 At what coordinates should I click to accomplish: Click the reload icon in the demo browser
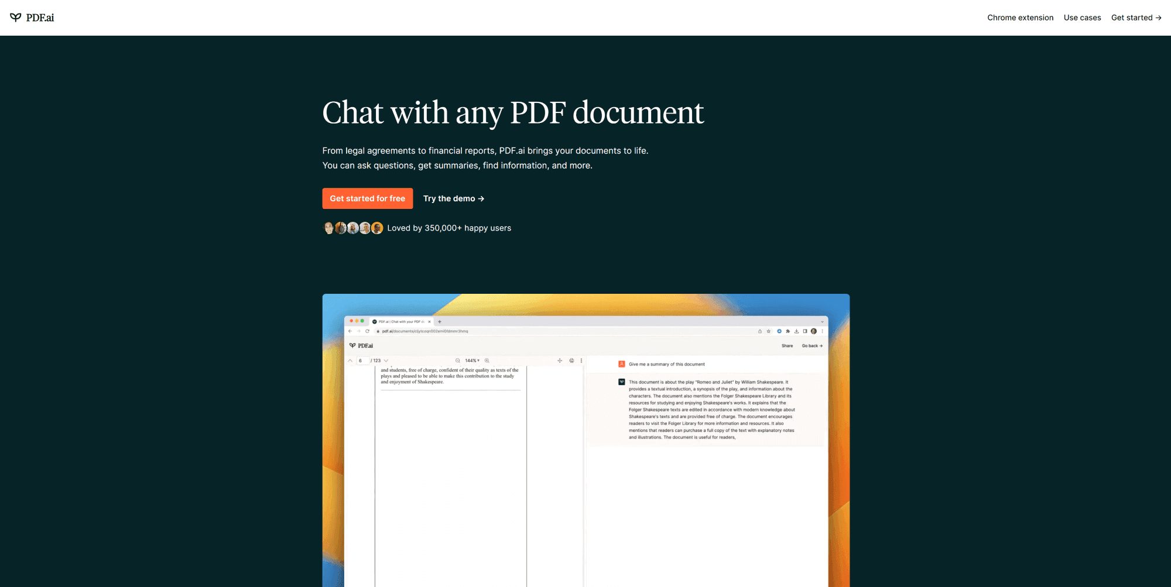[368, 331]
